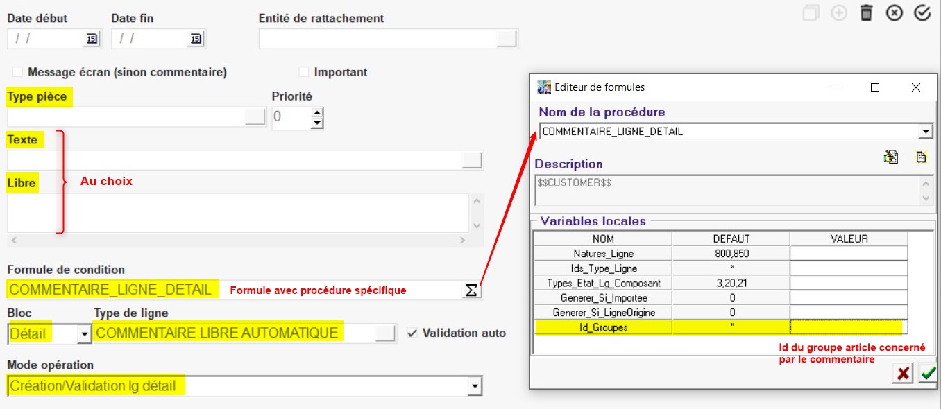
Task: Open formula editor with the sigma button
Action: [x=471, y=290]
